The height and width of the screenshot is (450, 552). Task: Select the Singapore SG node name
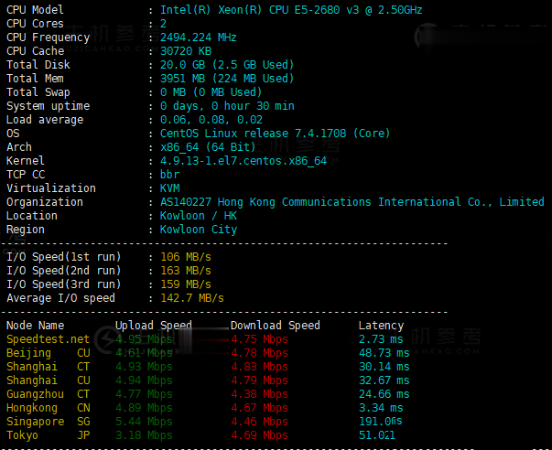[x=49, y=422]
